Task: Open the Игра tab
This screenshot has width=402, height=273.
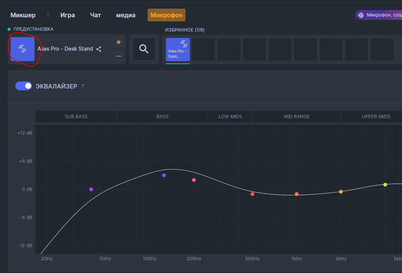Action: pos(68,15)
